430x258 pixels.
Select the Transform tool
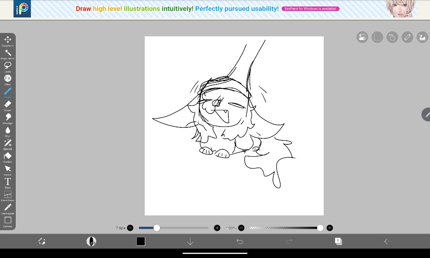[x=7, y=40]
